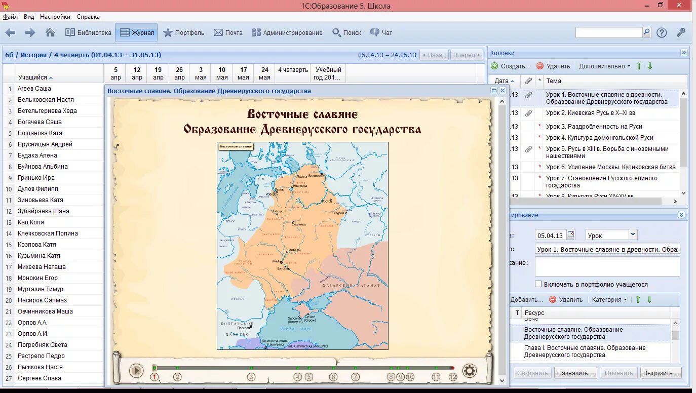The image size is (696, 393).
Task: Click Создать in Колонки panel
Action: (511, 66)
